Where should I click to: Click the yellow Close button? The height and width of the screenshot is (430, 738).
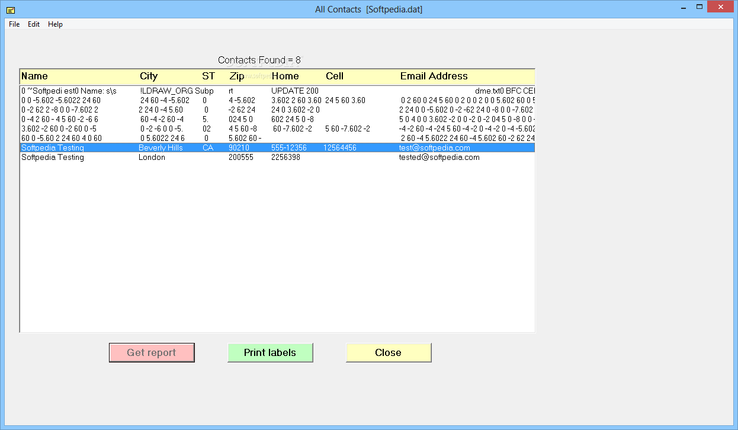point(389,352)
